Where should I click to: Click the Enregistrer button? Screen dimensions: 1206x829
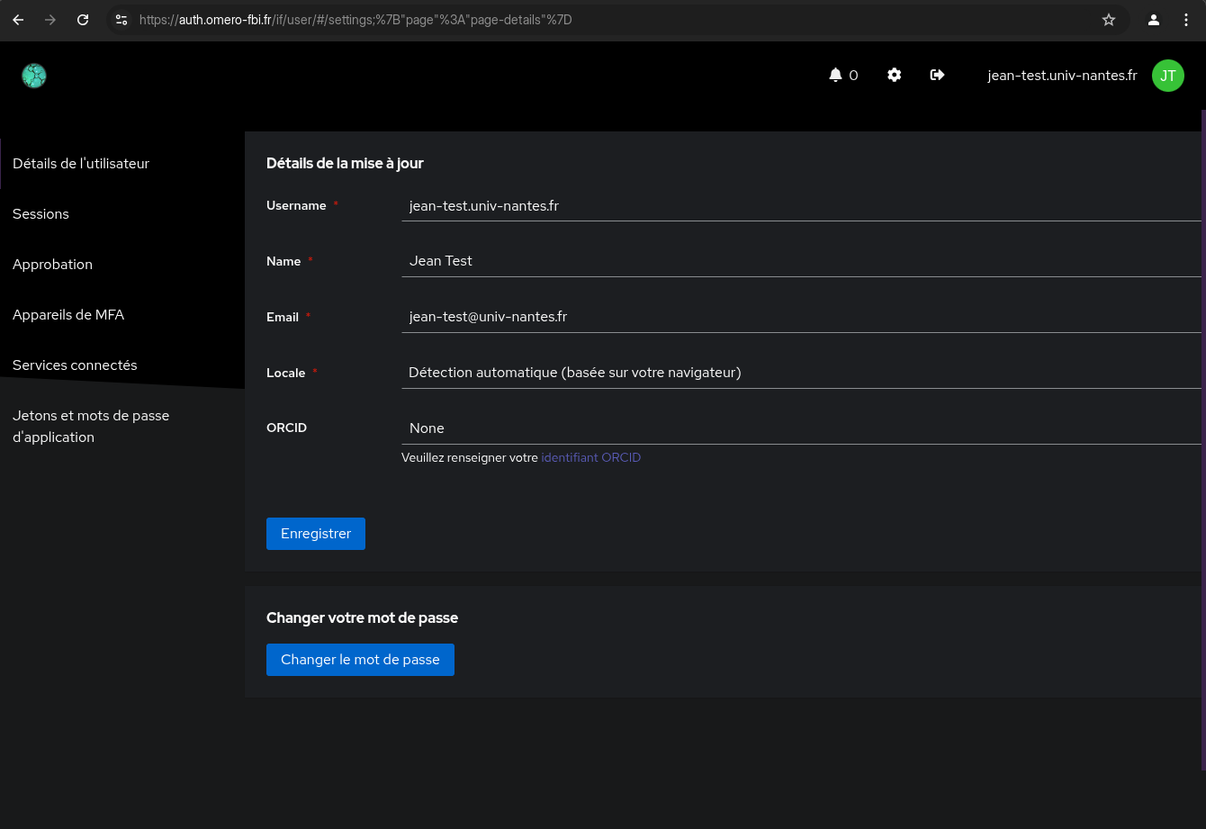point(316,534)
